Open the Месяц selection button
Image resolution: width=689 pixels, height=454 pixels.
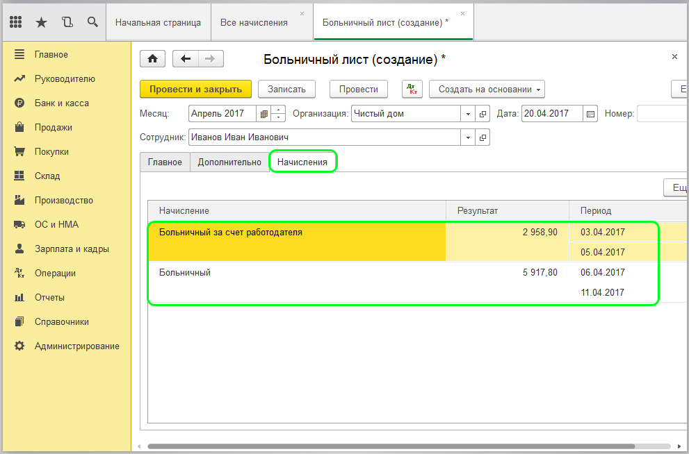tap(264, 114)
